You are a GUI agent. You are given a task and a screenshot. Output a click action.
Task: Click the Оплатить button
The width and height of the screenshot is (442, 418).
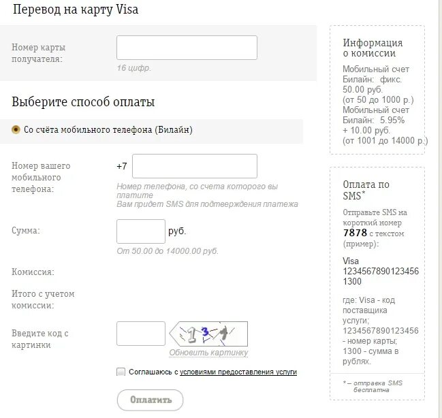(x=150, y=400)
